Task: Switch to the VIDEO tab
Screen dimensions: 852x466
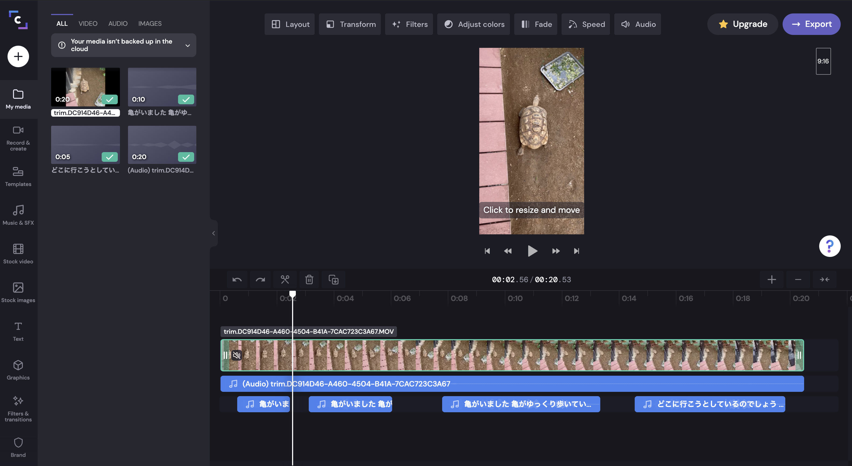Action: tap(88, 23)
